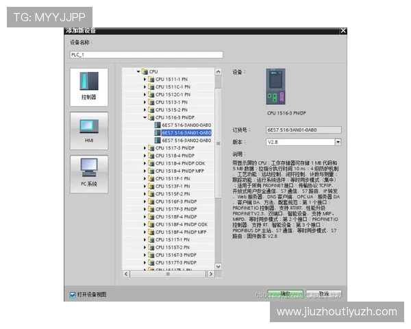Click the CPU 1512C-1 PN folder icon
The height and width of the screenshot is (329, 411).
(x=151, y=94)
